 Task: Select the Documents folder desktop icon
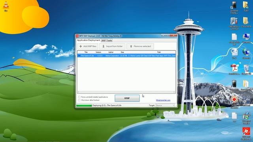[x=246, y=22]
